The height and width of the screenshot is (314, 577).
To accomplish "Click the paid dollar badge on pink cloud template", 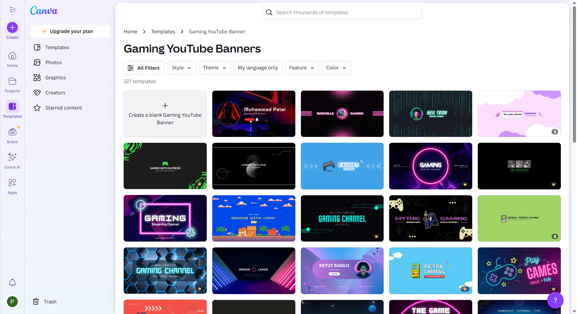I will (x=555, y=132).
